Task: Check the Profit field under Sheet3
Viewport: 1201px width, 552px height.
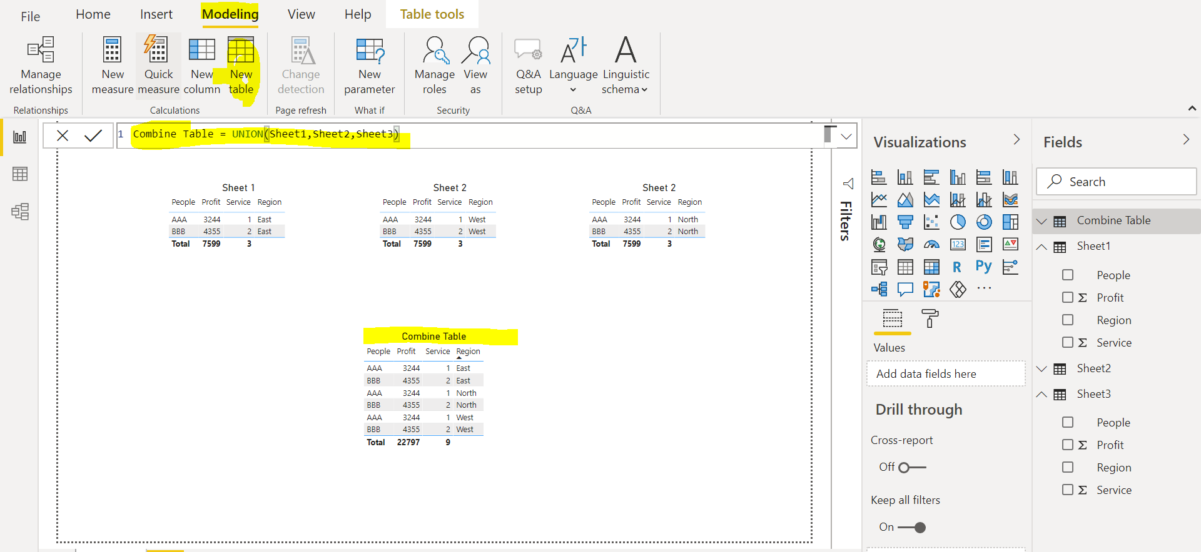Action: click(x=1068, y=445)
